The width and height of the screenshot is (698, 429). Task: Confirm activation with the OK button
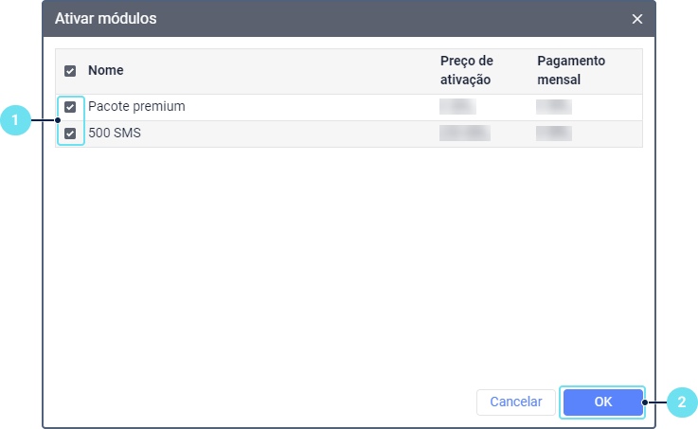[602, 402]
